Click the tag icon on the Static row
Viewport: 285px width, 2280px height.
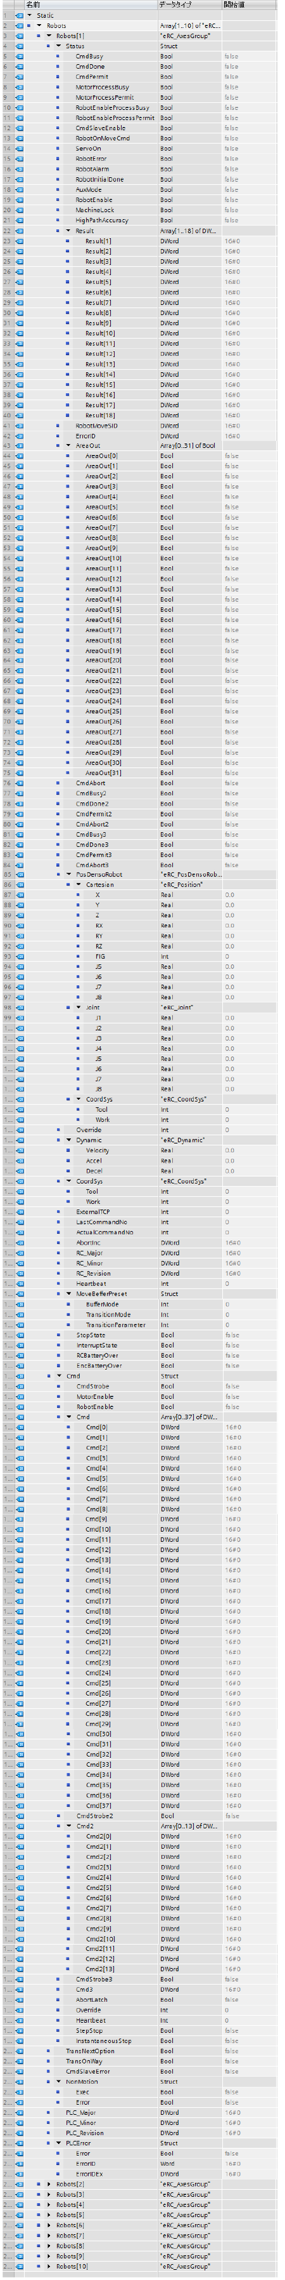coord(20,15)
